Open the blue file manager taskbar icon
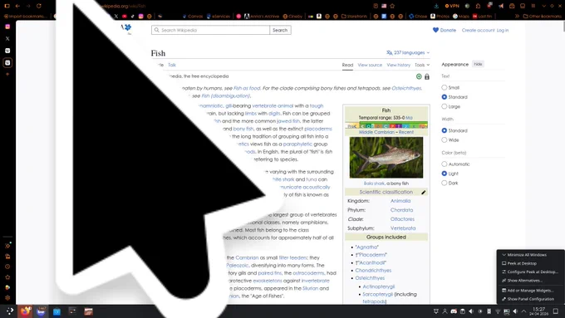This screenshot has height=318, width=565. pos(56,311)
